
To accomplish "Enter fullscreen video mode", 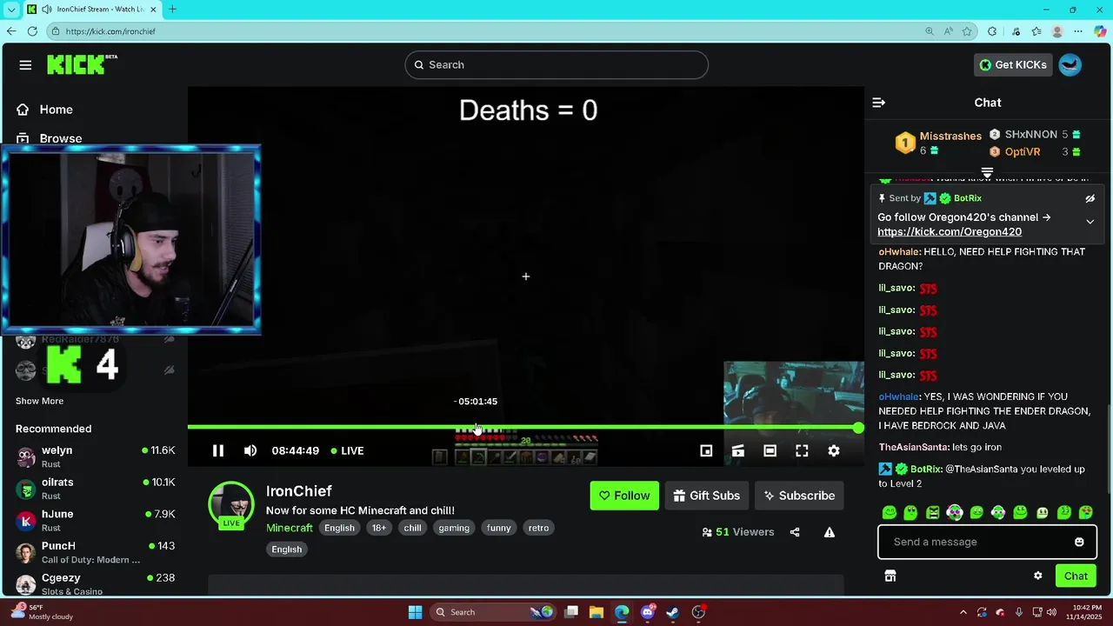I will (x=802, y=450).
